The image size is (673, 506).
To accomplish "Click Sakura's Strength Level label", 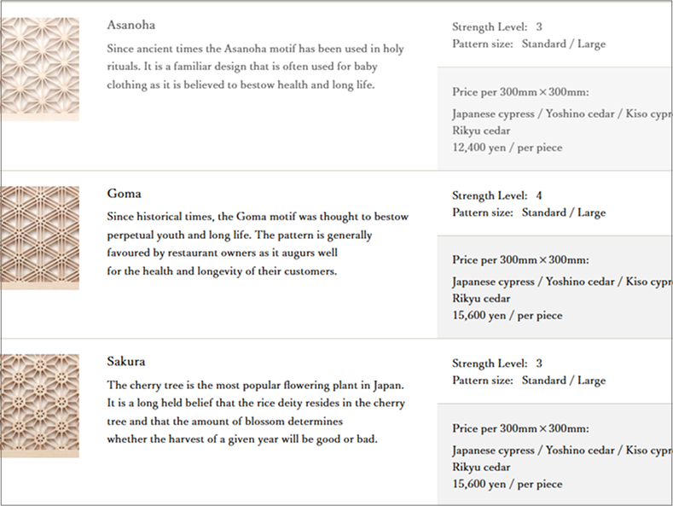I will [x=497, y=363].
